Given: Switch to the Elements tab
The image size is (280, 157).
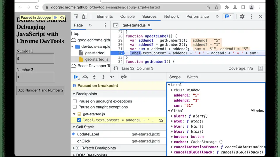Looking at the screenshot, I should [x=105, y=17].
